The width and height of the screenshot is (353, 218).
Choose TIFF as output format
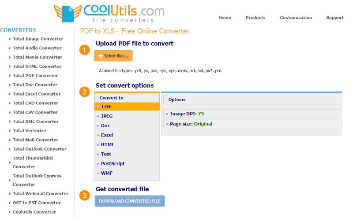click(106, 107)
